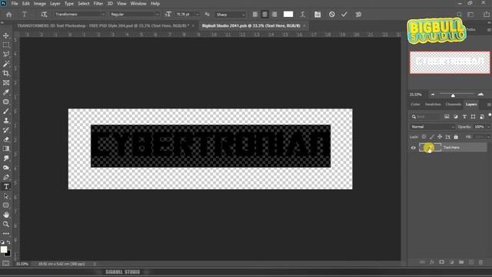Open the font style Regular dropdown

pyautogui.click(x=135, y=15)
